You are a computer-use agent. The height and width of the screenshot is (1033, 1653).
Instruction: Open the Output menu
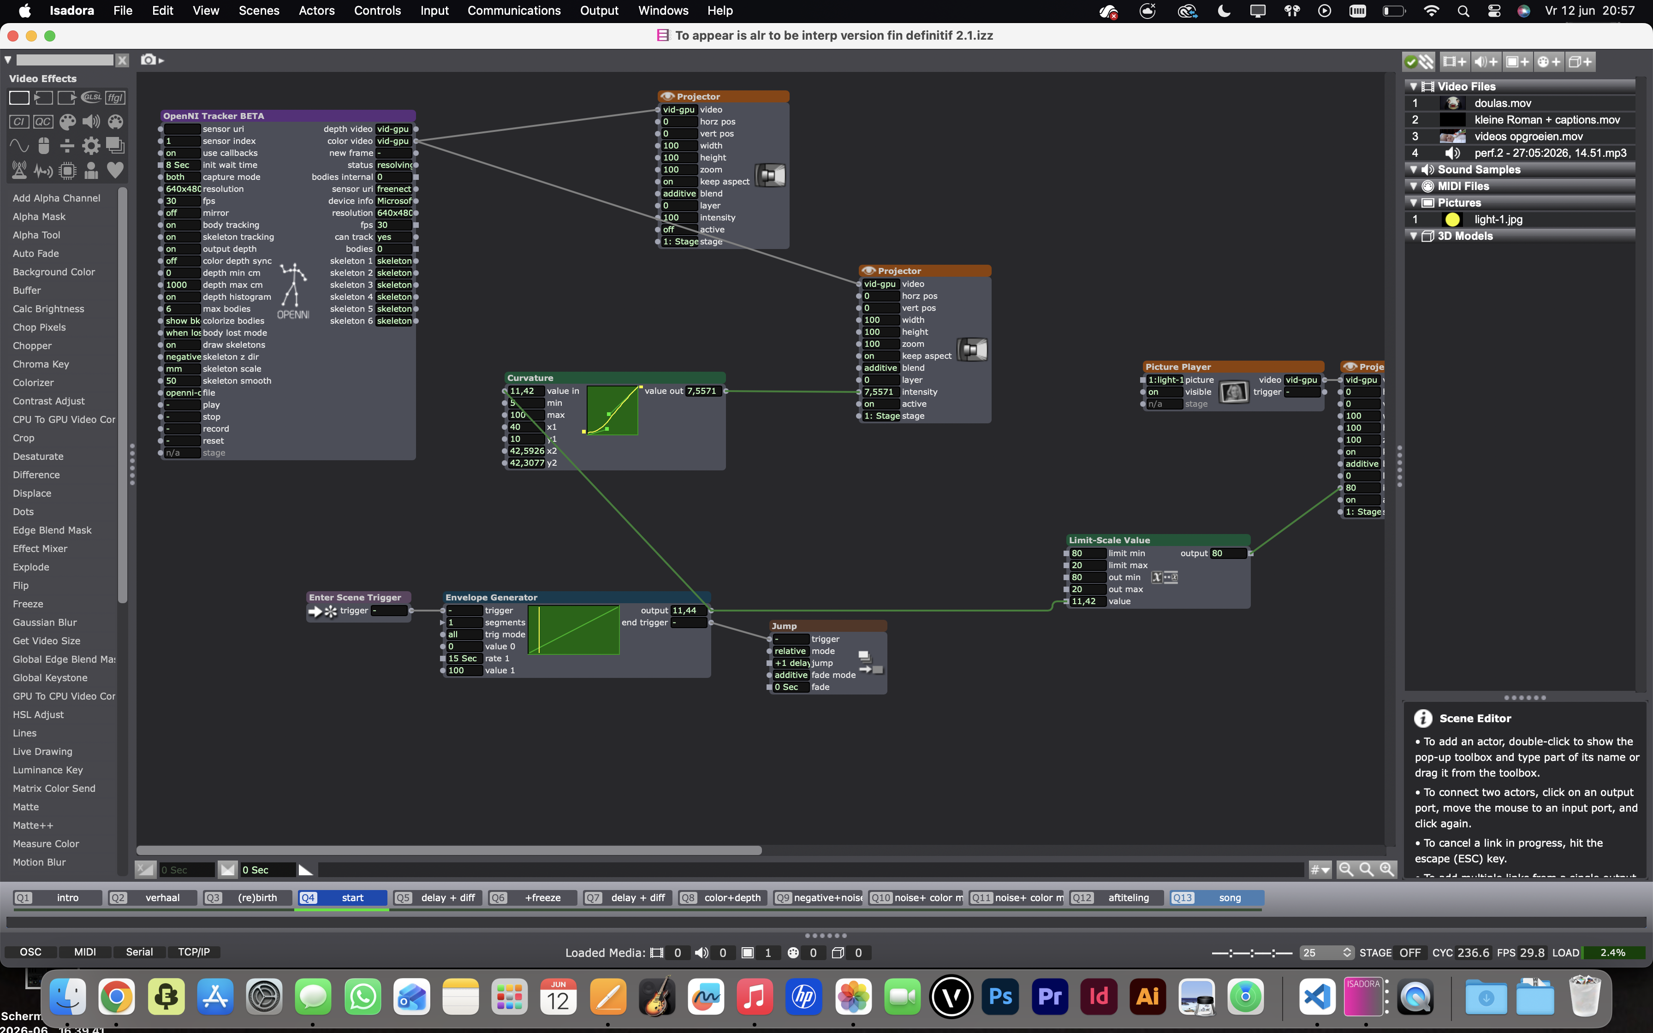click(x=599, y=11)
